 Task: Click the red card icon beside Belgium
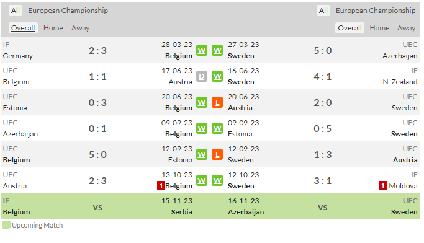coord(161,186)
